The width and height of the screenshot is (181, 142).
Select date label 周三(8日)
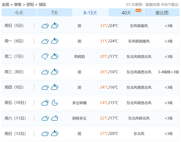coord(14,72)
